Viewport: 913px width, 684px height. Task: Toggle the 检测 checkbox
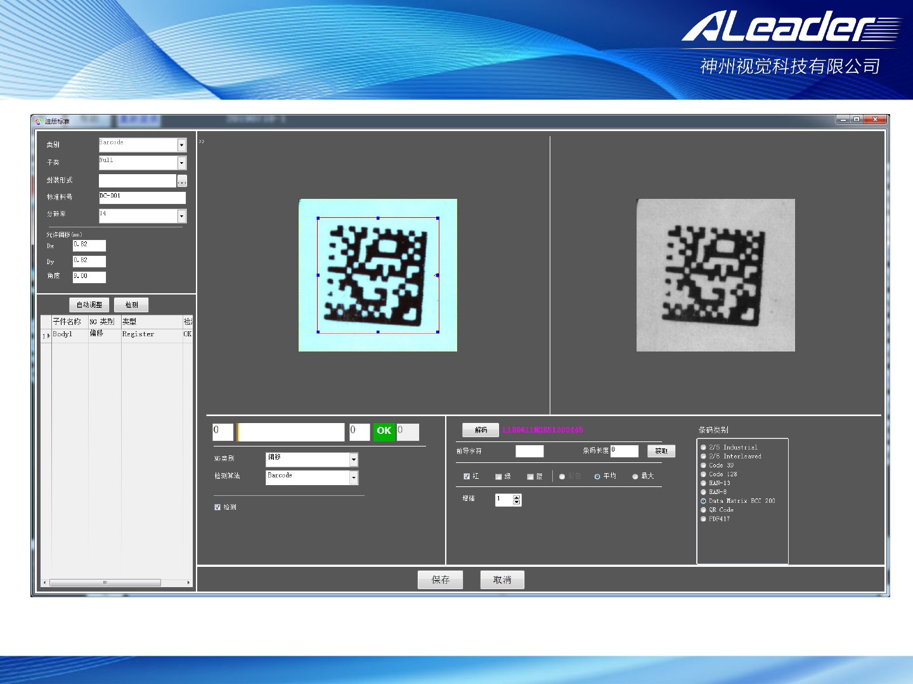click(x=217, y=507)
